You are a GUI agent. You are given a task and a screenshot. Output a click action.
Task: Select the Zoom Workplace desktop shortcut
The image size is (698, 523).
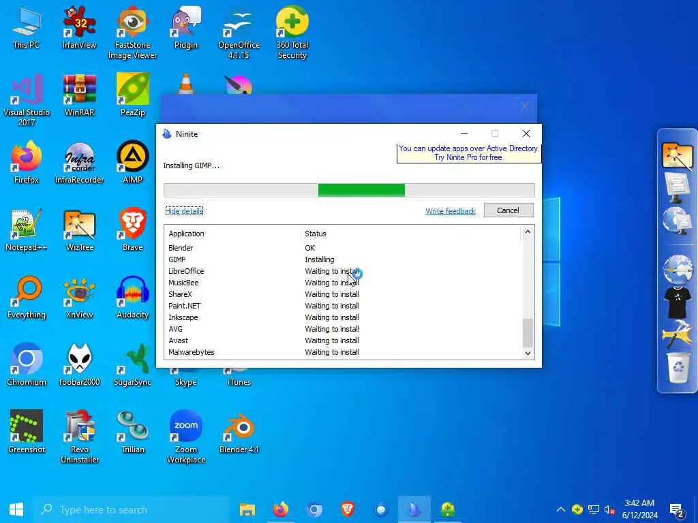tap(185, 438)
